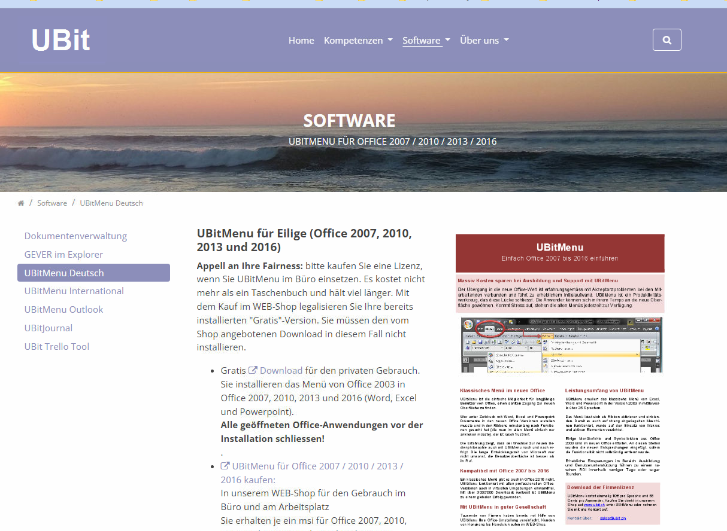Click UBitMenu Deutsch in breadcrumb

[111, 203]
